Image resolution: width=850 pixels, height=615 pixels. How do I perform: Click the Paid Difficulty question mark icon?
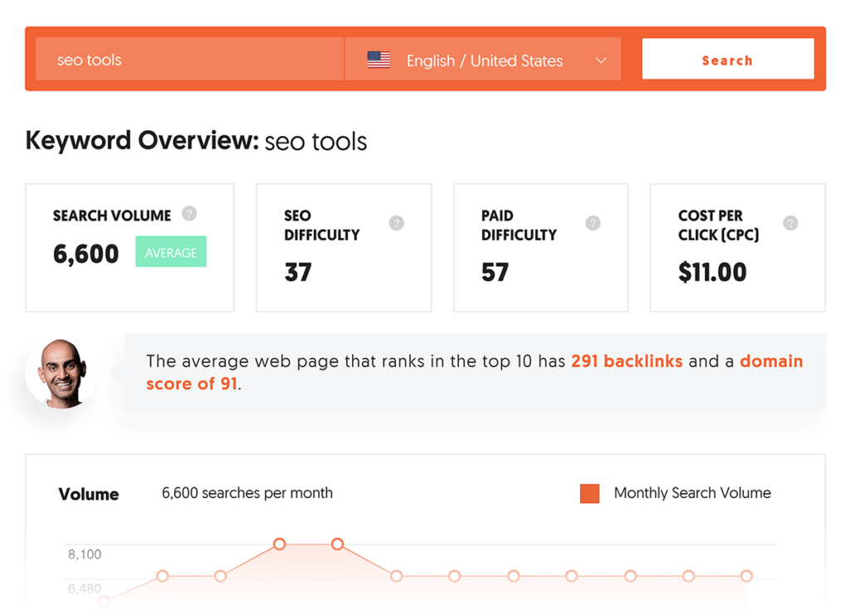pos(593,223)
